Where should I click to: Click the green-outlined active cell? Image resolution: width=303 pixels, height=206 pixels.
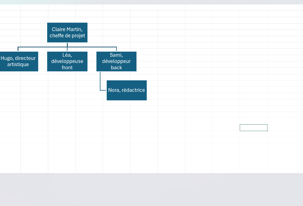(253, 128)
